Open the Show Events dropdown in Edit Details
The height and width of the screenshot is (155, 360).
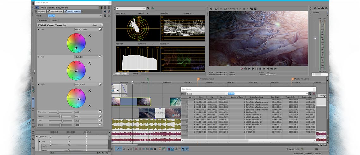[225, 94]
